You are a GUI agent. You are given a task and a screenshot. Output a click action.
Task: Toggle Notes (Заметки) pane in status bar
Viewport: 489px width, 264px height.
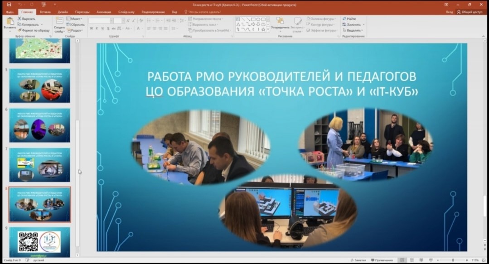pos(358,260)
